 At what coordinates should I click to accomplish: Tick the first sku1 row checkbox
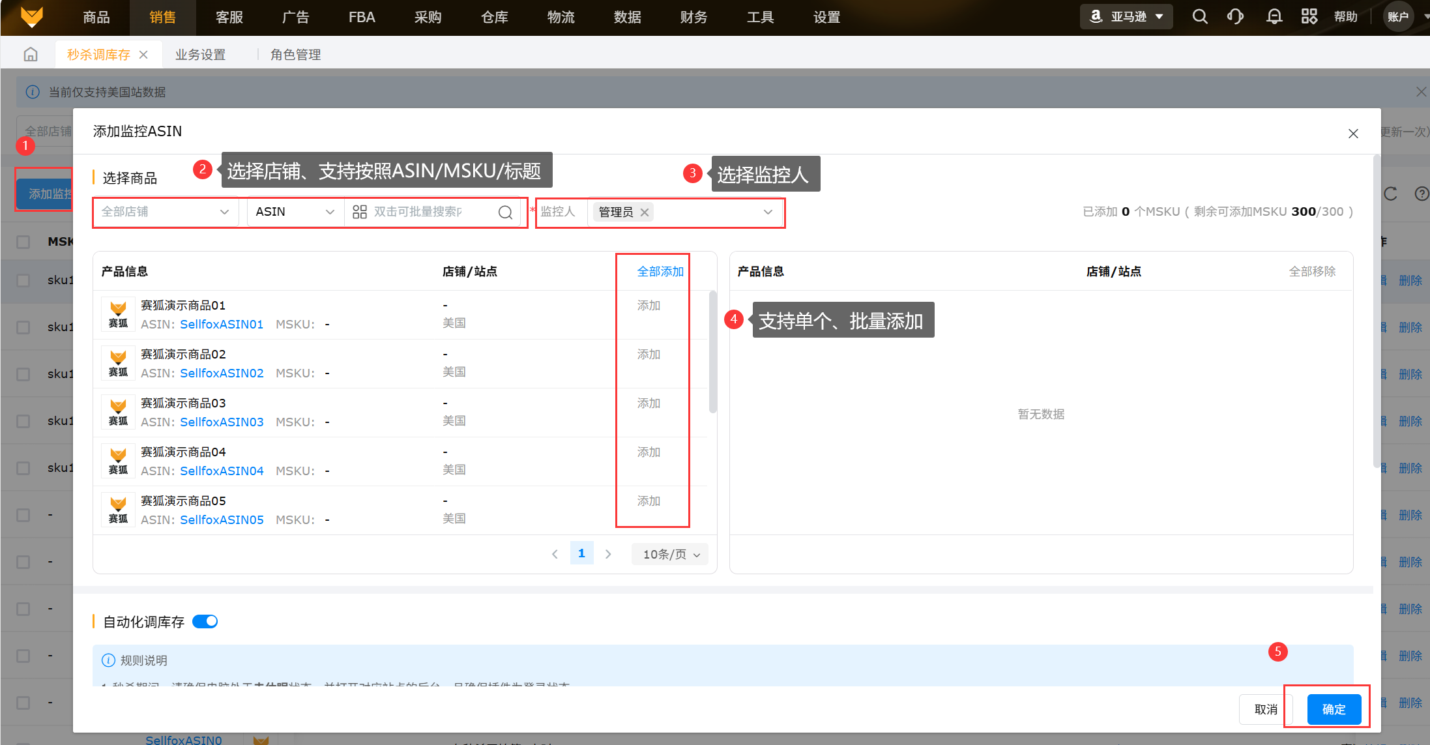pos(23,280)
